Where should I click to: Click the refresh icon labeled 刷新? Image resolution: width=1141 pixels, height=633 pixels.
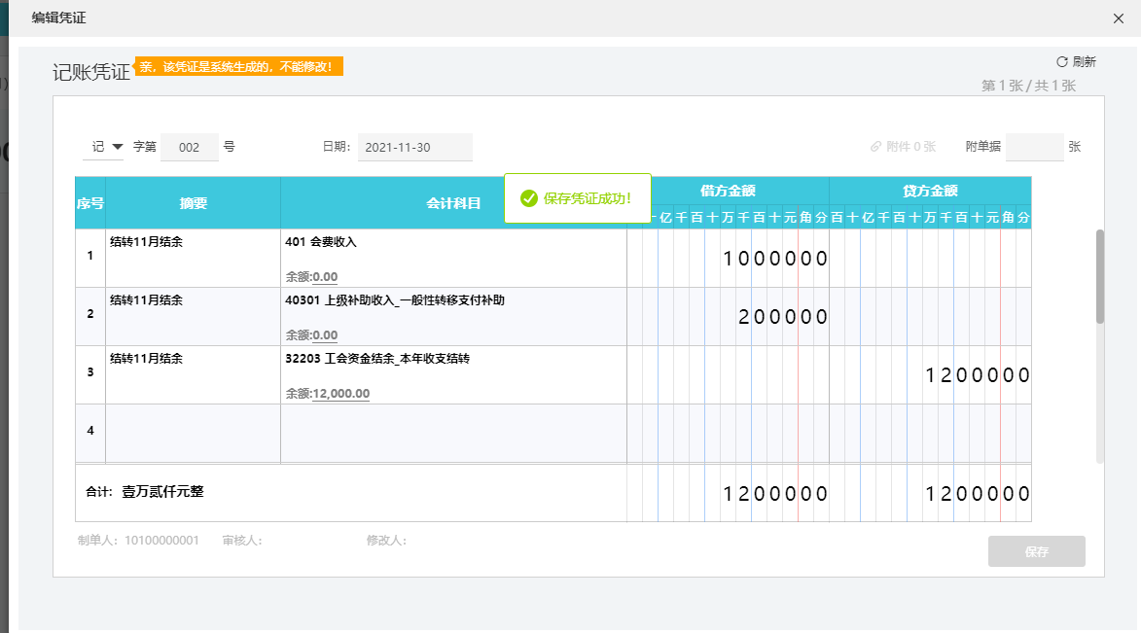[x=1062, y=61]
